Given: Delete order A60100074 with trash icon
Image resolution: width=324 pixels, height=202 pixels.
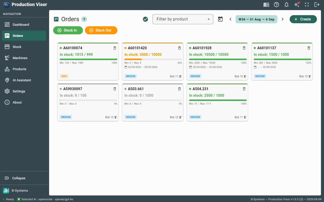Looking at the screenshot, I should coord(115,48).
